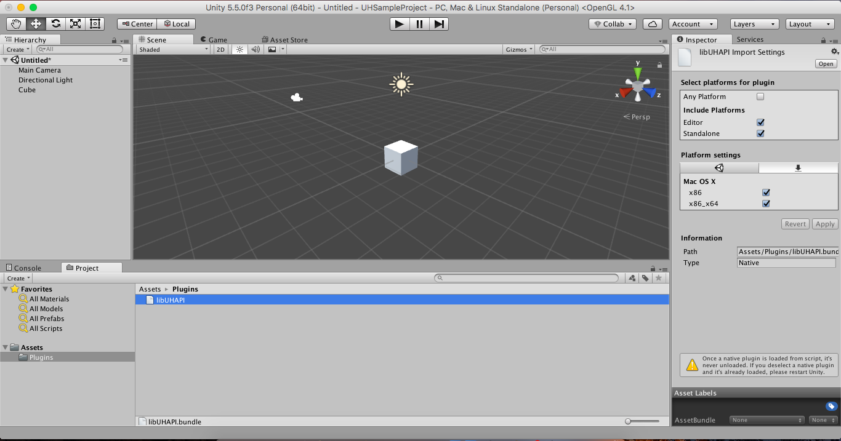The height and width of the screenshot is (441, 841).
Task: Open the Layers dropdown
Action: (755, 24)
